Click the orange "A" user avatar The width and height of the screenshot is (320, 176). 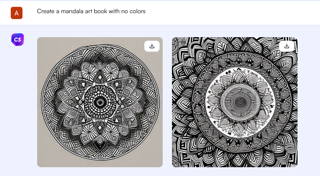[17, 13]
